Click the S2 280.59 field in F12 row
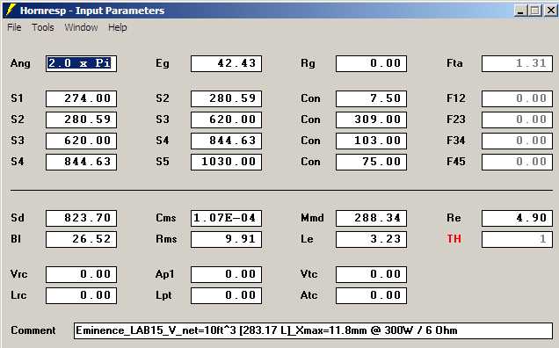This screenshot has width=559, height=348. [227, 98]
